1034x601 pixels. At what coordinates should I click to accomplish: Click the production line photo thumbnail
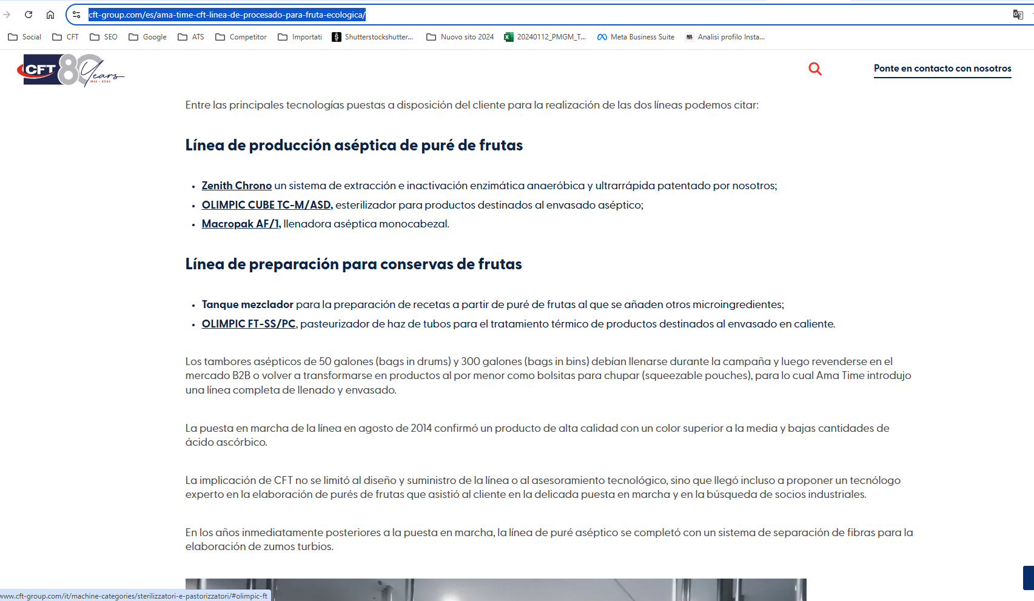tap(496, 589)
